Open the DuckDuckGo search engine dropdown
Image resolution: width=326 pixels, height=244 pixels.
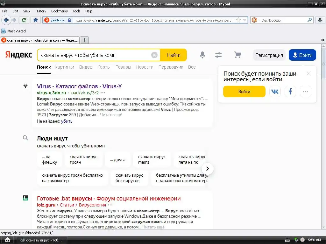point(256,20)
